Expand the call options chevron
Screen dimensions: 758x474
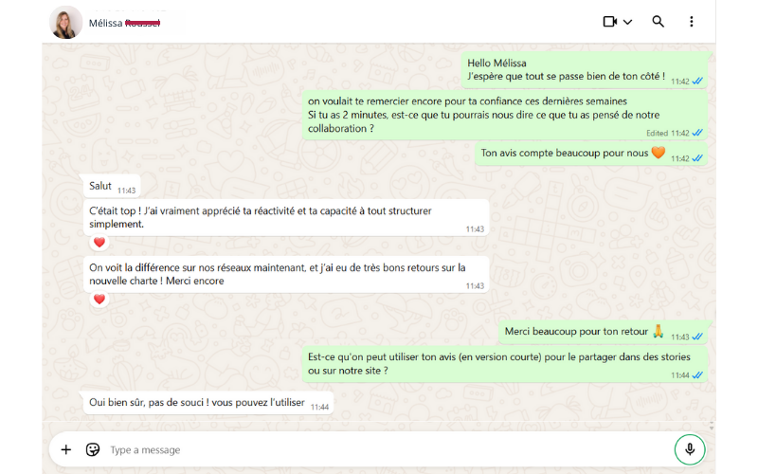point(627,22)
